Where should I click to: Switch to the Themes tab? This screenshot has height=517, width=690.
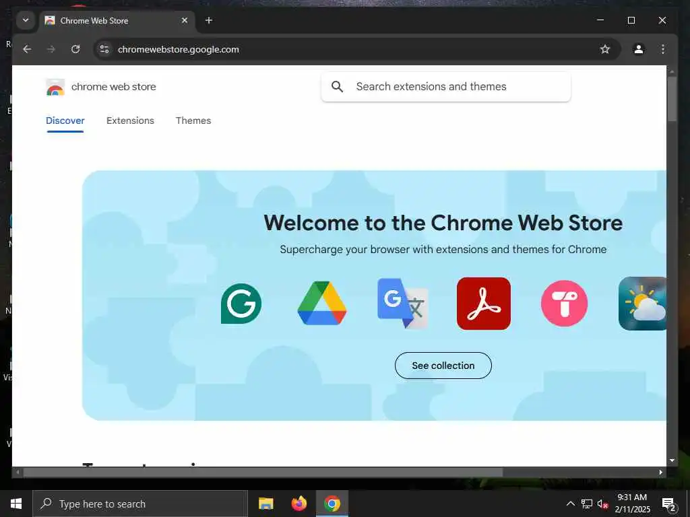tap(193, 120)
